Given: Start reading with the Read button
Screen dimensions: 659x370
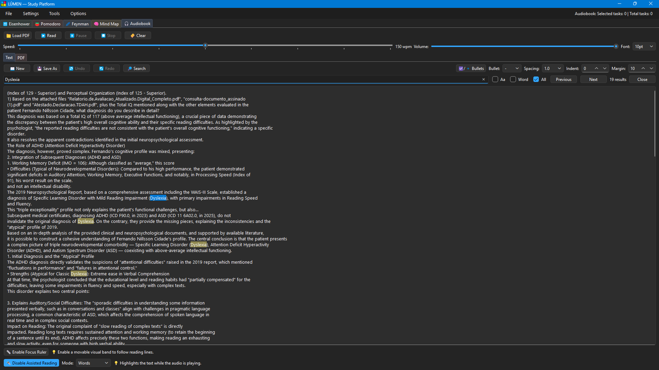Looking at the screenshot, I should (48, 36).
